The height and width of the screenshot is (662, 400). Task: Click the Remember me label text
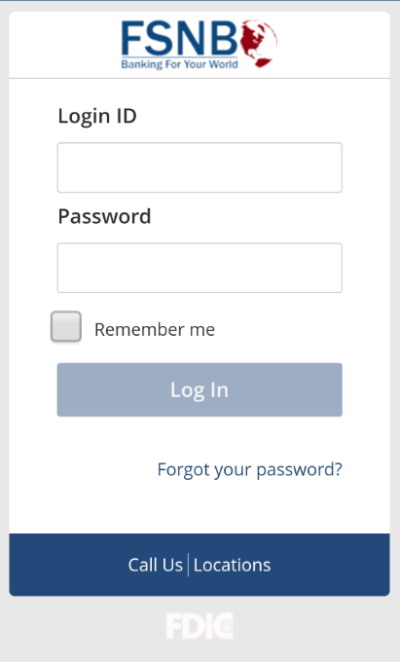pos(155,329)
